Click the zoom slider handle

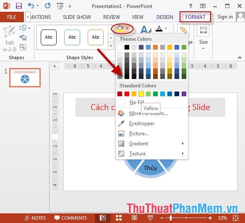coord(171,218)
